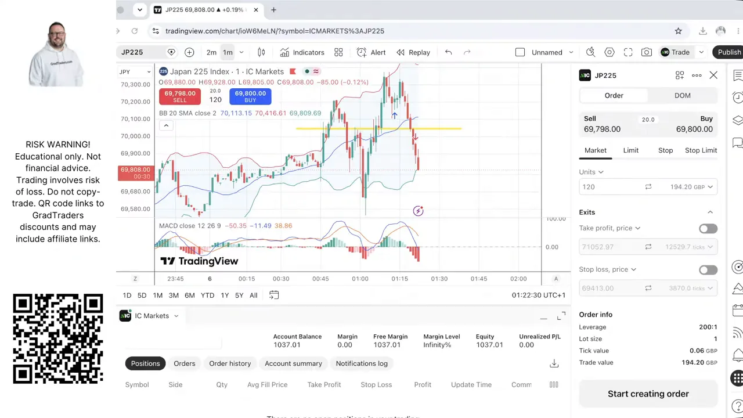Open the Account summary tab
The height and width of the screenshot is (418, 743).
(293, 363)
